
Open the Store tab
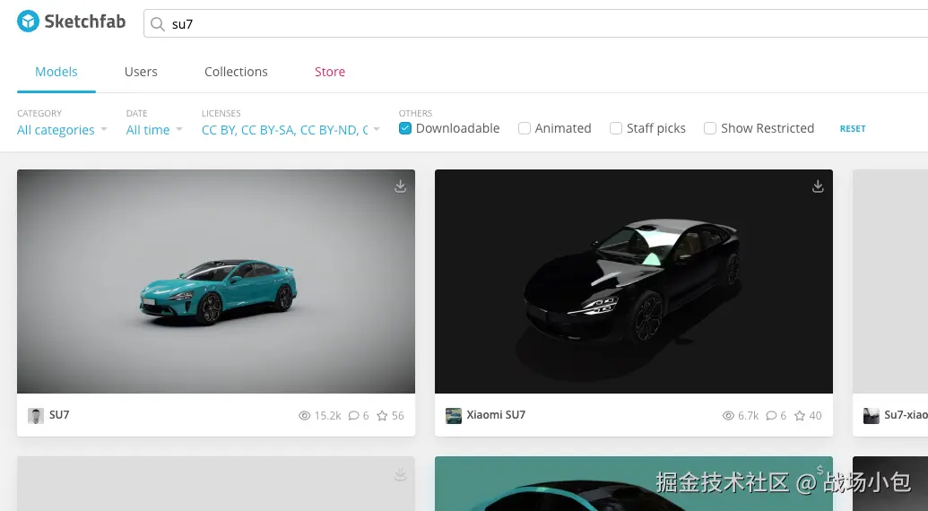(x=330, y=72)
